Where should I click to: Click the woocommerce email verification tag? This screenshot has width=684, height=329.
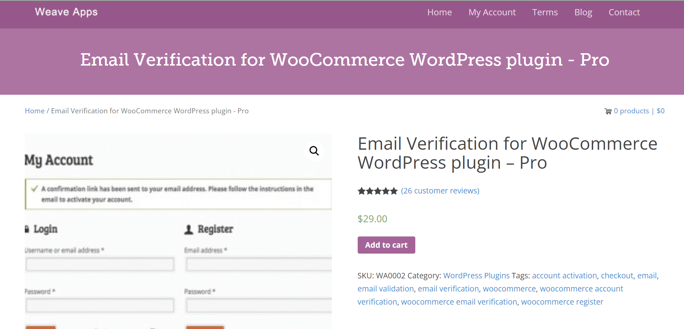click(x=459, y=302)
